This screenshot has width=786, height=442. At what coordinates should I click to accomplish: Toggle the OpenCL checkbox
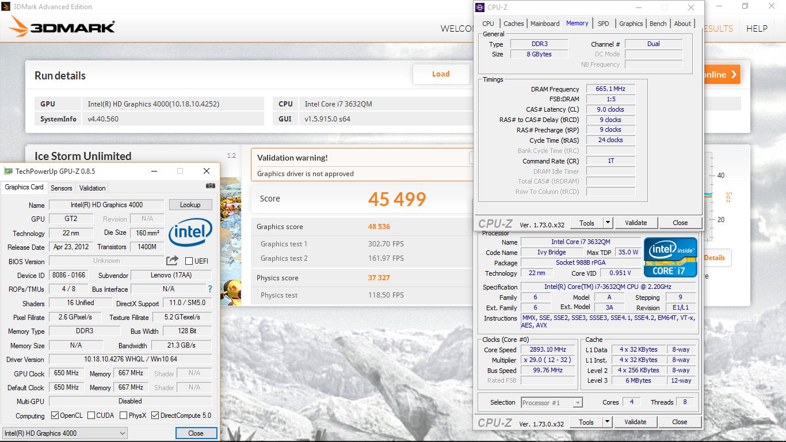(55, 416)
